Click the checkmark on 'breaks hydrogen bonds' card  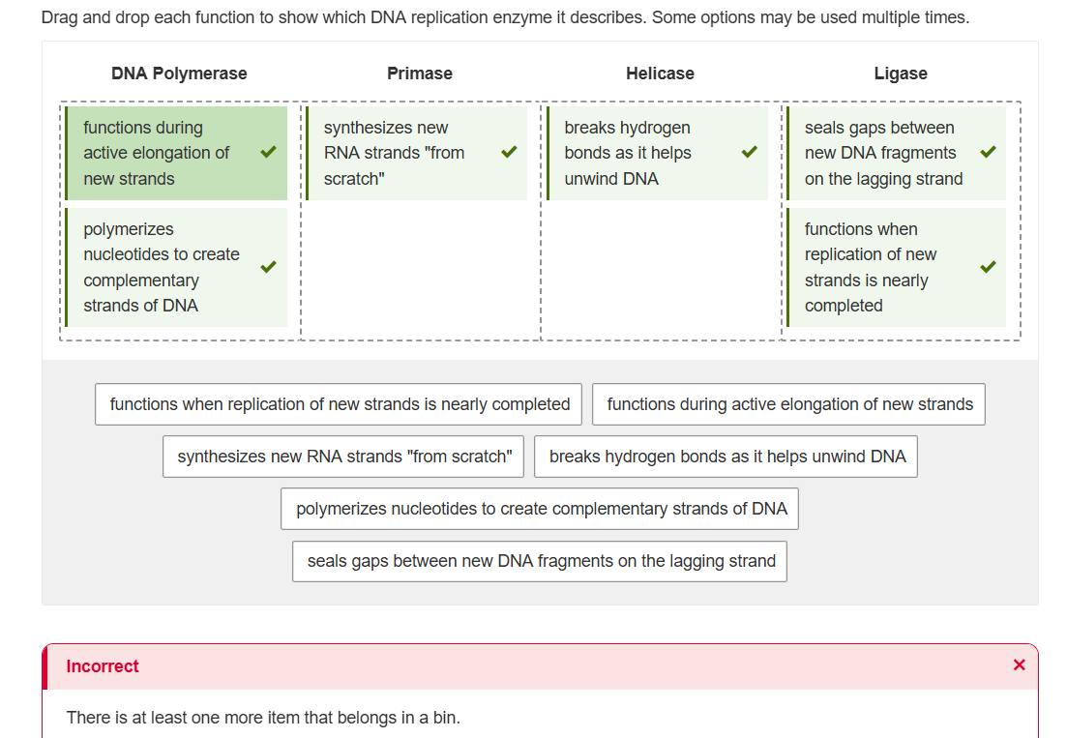(x=748, y=152)
